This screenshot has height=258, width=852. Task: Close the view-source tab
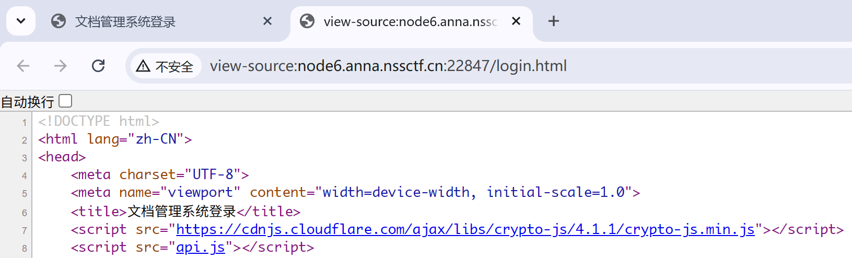pos(516,21)
